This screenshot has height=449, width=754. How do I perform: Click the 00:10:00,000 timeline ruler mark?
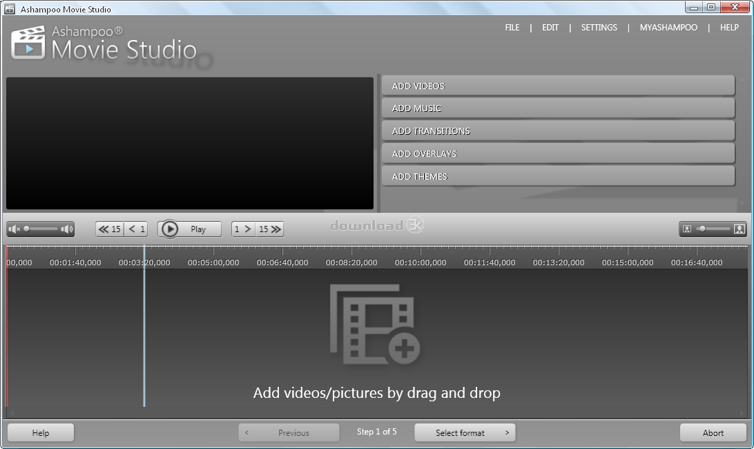tap(420, 262)
